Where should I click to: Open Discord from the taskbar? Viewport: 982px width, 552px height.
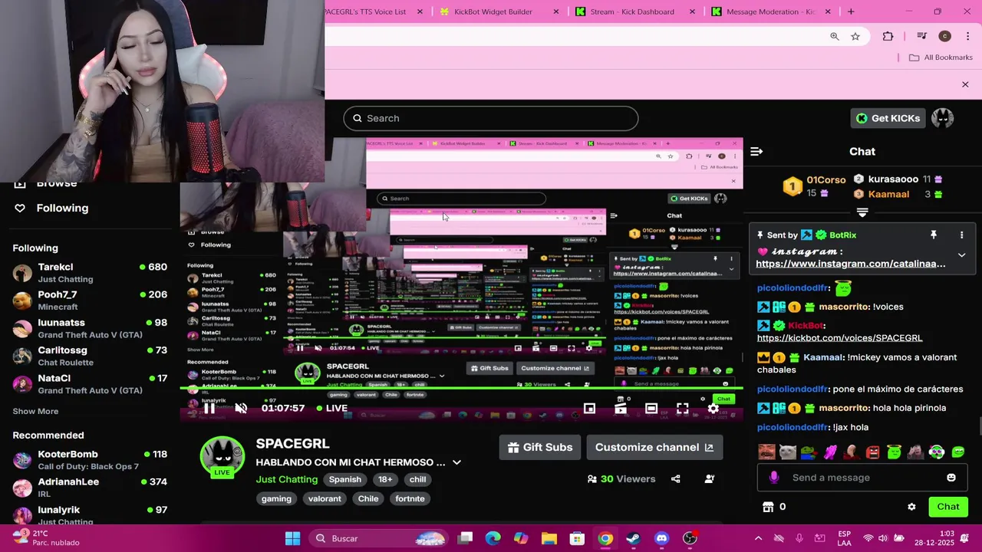pos(661,538)
